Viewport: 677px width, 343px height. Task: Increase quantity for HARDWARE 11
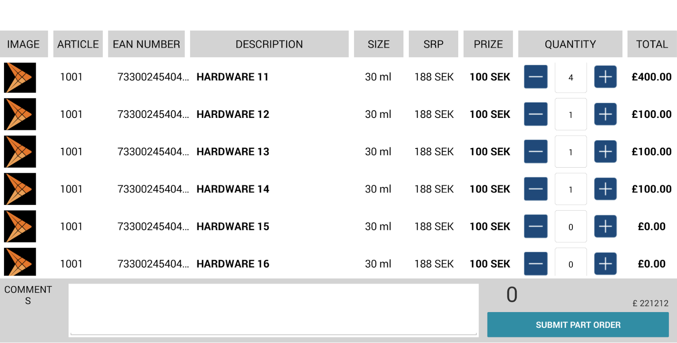click(x=605, y=77)
